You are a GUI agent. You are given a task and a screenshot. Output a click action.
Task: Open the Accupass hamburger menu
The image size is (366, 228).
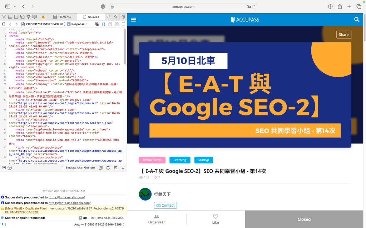(134, 20)
